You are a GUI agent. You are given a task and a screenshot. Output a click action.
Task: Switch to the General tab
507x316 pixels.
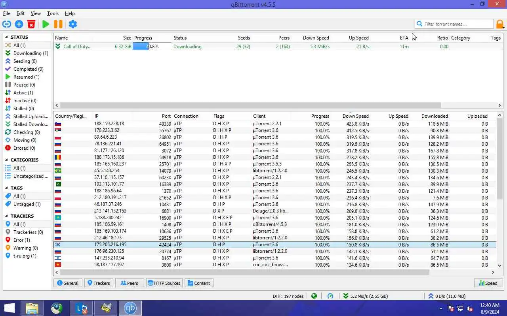click(68, 283)
